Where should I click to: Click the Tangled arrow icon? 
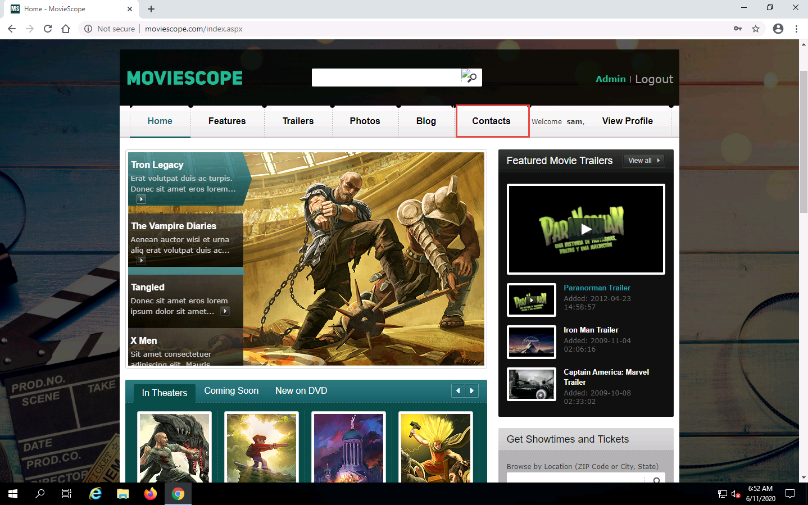(225, 311)
